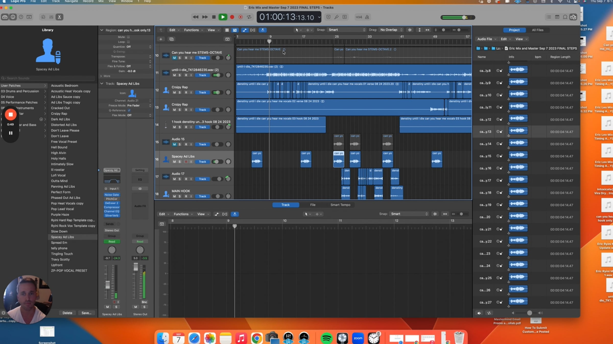This screenshot has width=613, height=344.
Task: Open the Drag No Overlap dropdown
Action: tap(391, 30)
